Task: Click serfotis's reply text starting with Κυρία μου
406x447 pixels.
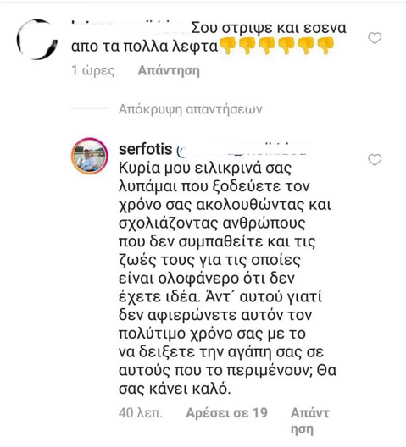Action: [x=227, y=279]
